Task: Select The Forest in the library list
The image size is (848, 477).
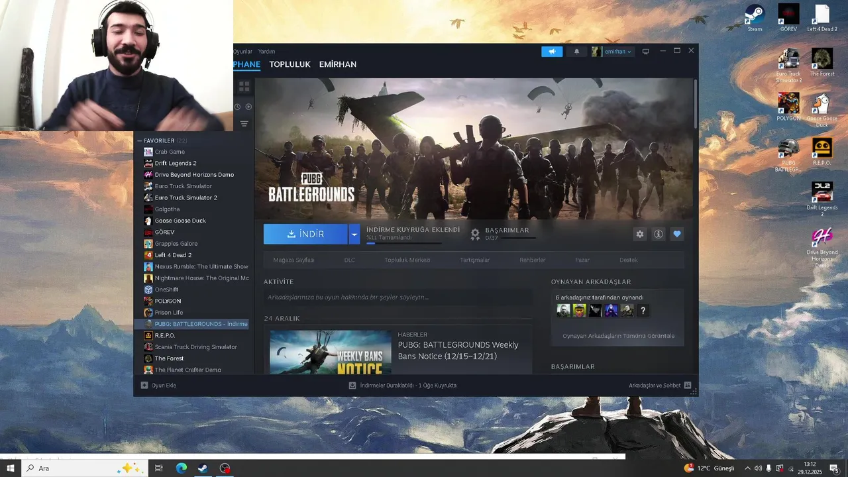Action: [169, 358]
